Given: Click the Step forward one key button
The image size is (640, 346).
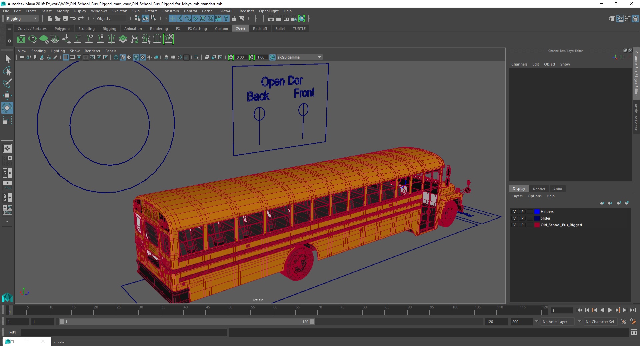Looking at the screenshot, I should click(x=617, y=310).
